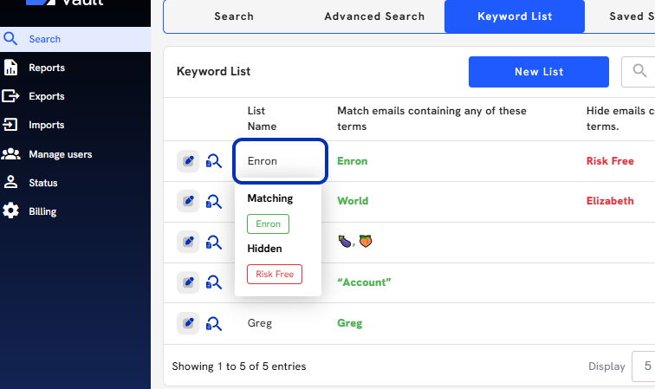Open the Status page
Screen dimensions: 655x389
(43, 183)
